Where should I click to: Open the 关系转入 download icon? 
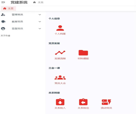click(x=60, y=102)
